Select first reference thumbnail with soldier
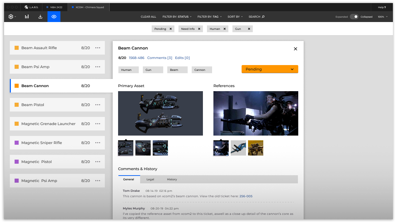The width and height of the screenshot is (397, 223). (221, 148)
